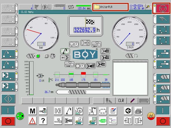The height and width of the screenshot is (128, 171).
Task: Click the highlighted ejector step icon beside BOY logo
Action: pyautogui.click(x=65, y=51)
